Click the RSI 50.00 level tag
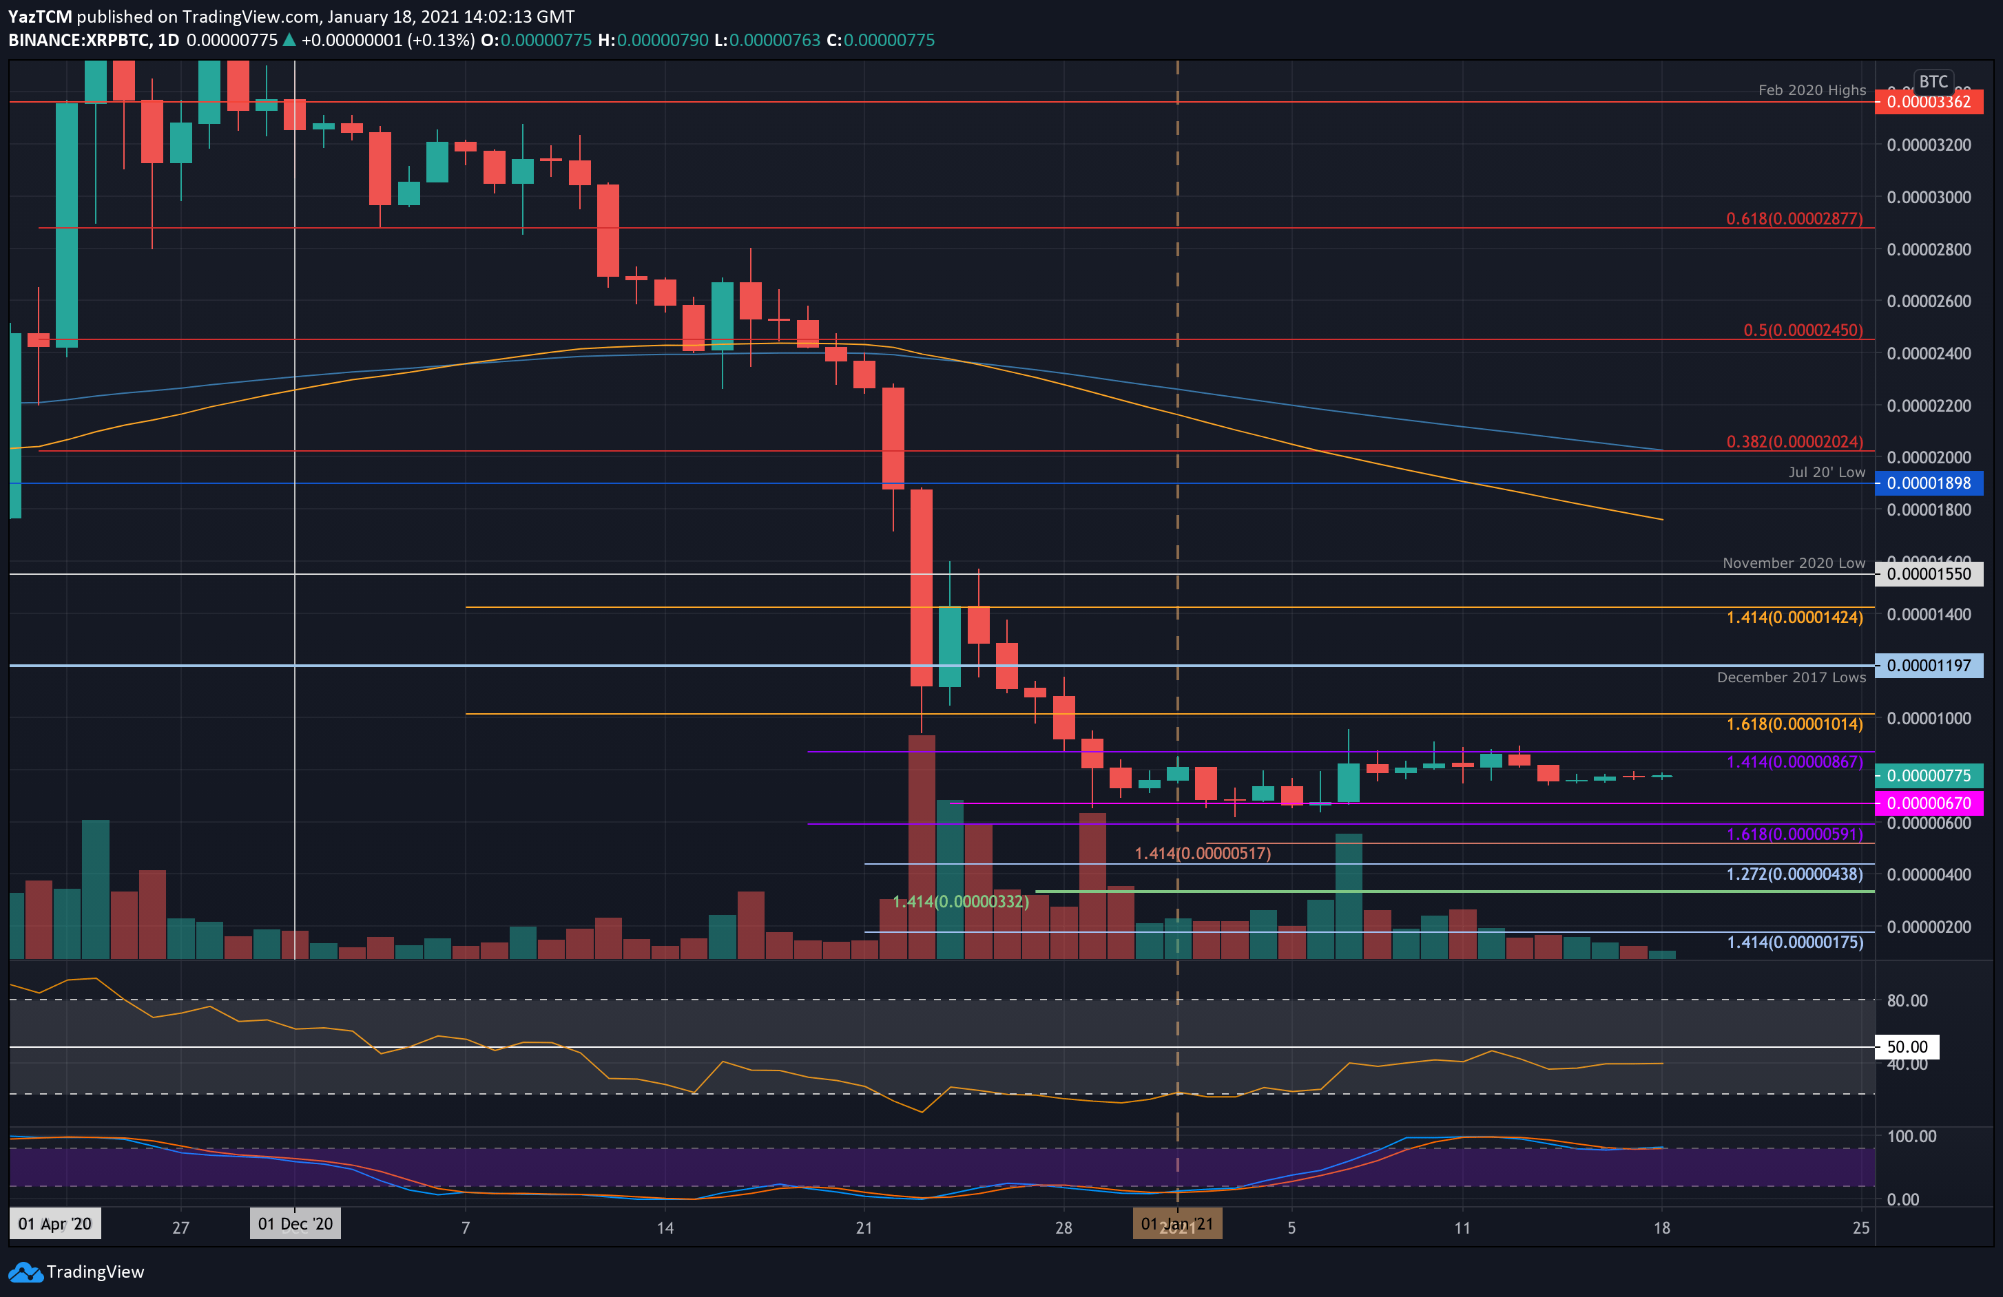The image size is (2003, 1297). point(1907,1047)
